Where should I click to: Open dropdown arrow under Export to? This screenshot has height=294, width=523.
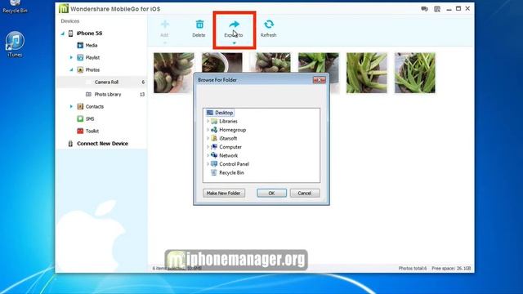pos(235,43)
